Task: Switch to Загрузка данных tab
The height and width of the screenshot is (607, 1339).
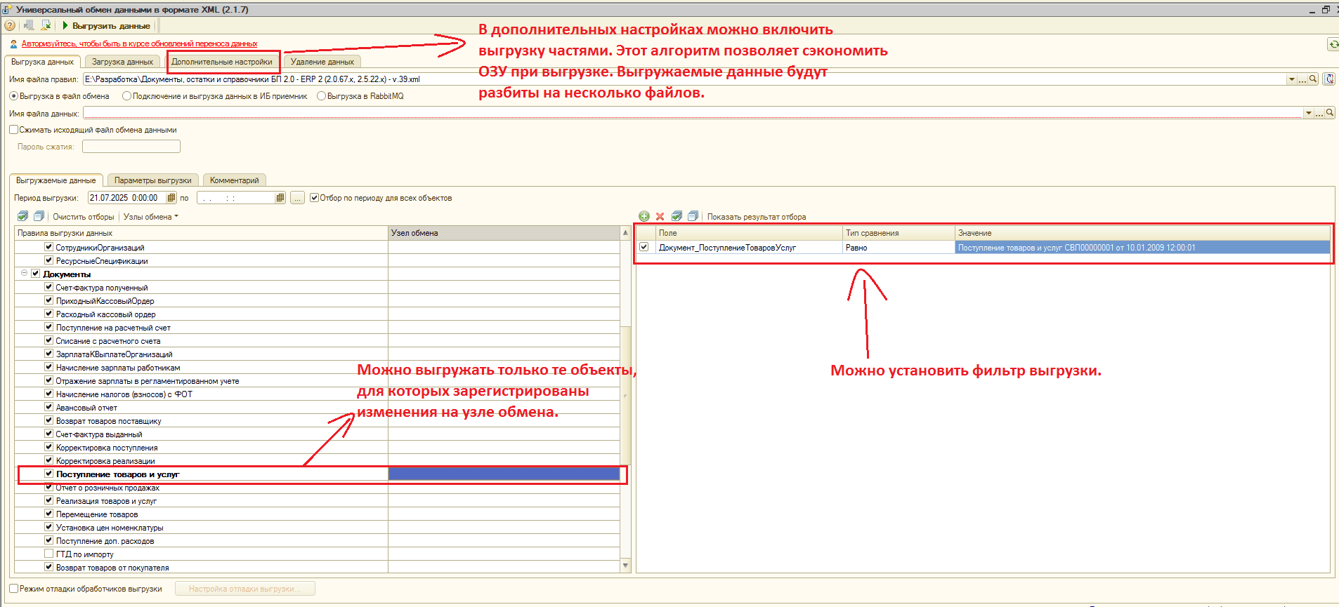Action: (x=122, y=62)
